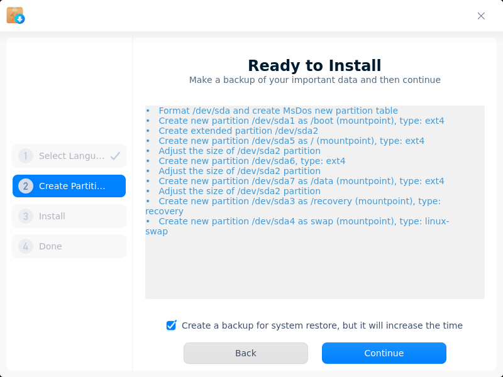The height and width of the screenshot is (377, 503).
Task: Close the installer window with X
Action: point(481,16)
